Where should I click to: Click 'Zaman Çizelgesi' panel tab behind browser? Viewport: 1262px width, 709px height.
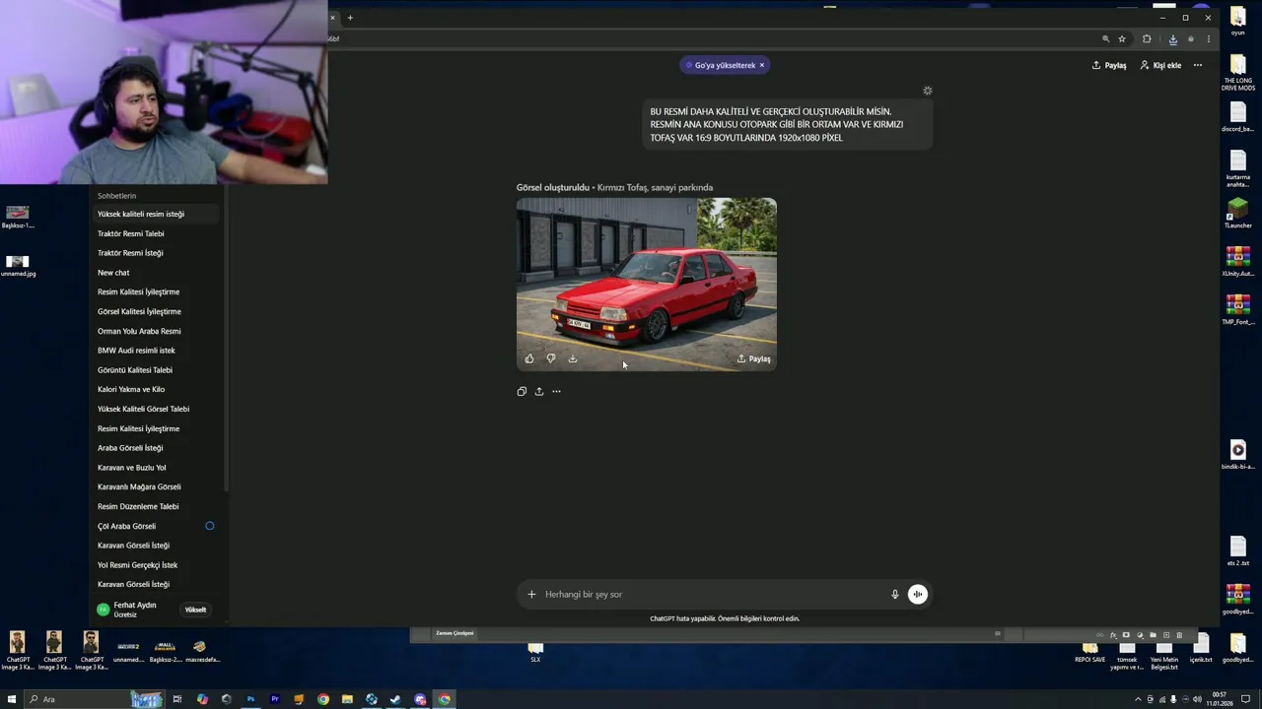click(x=456, y=633)
